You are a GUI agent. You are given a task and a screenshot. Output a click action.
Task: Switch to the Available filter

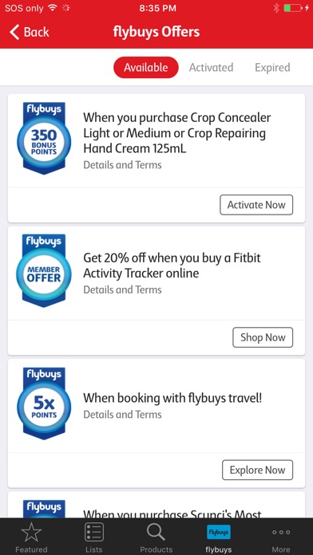pos(145,67)
